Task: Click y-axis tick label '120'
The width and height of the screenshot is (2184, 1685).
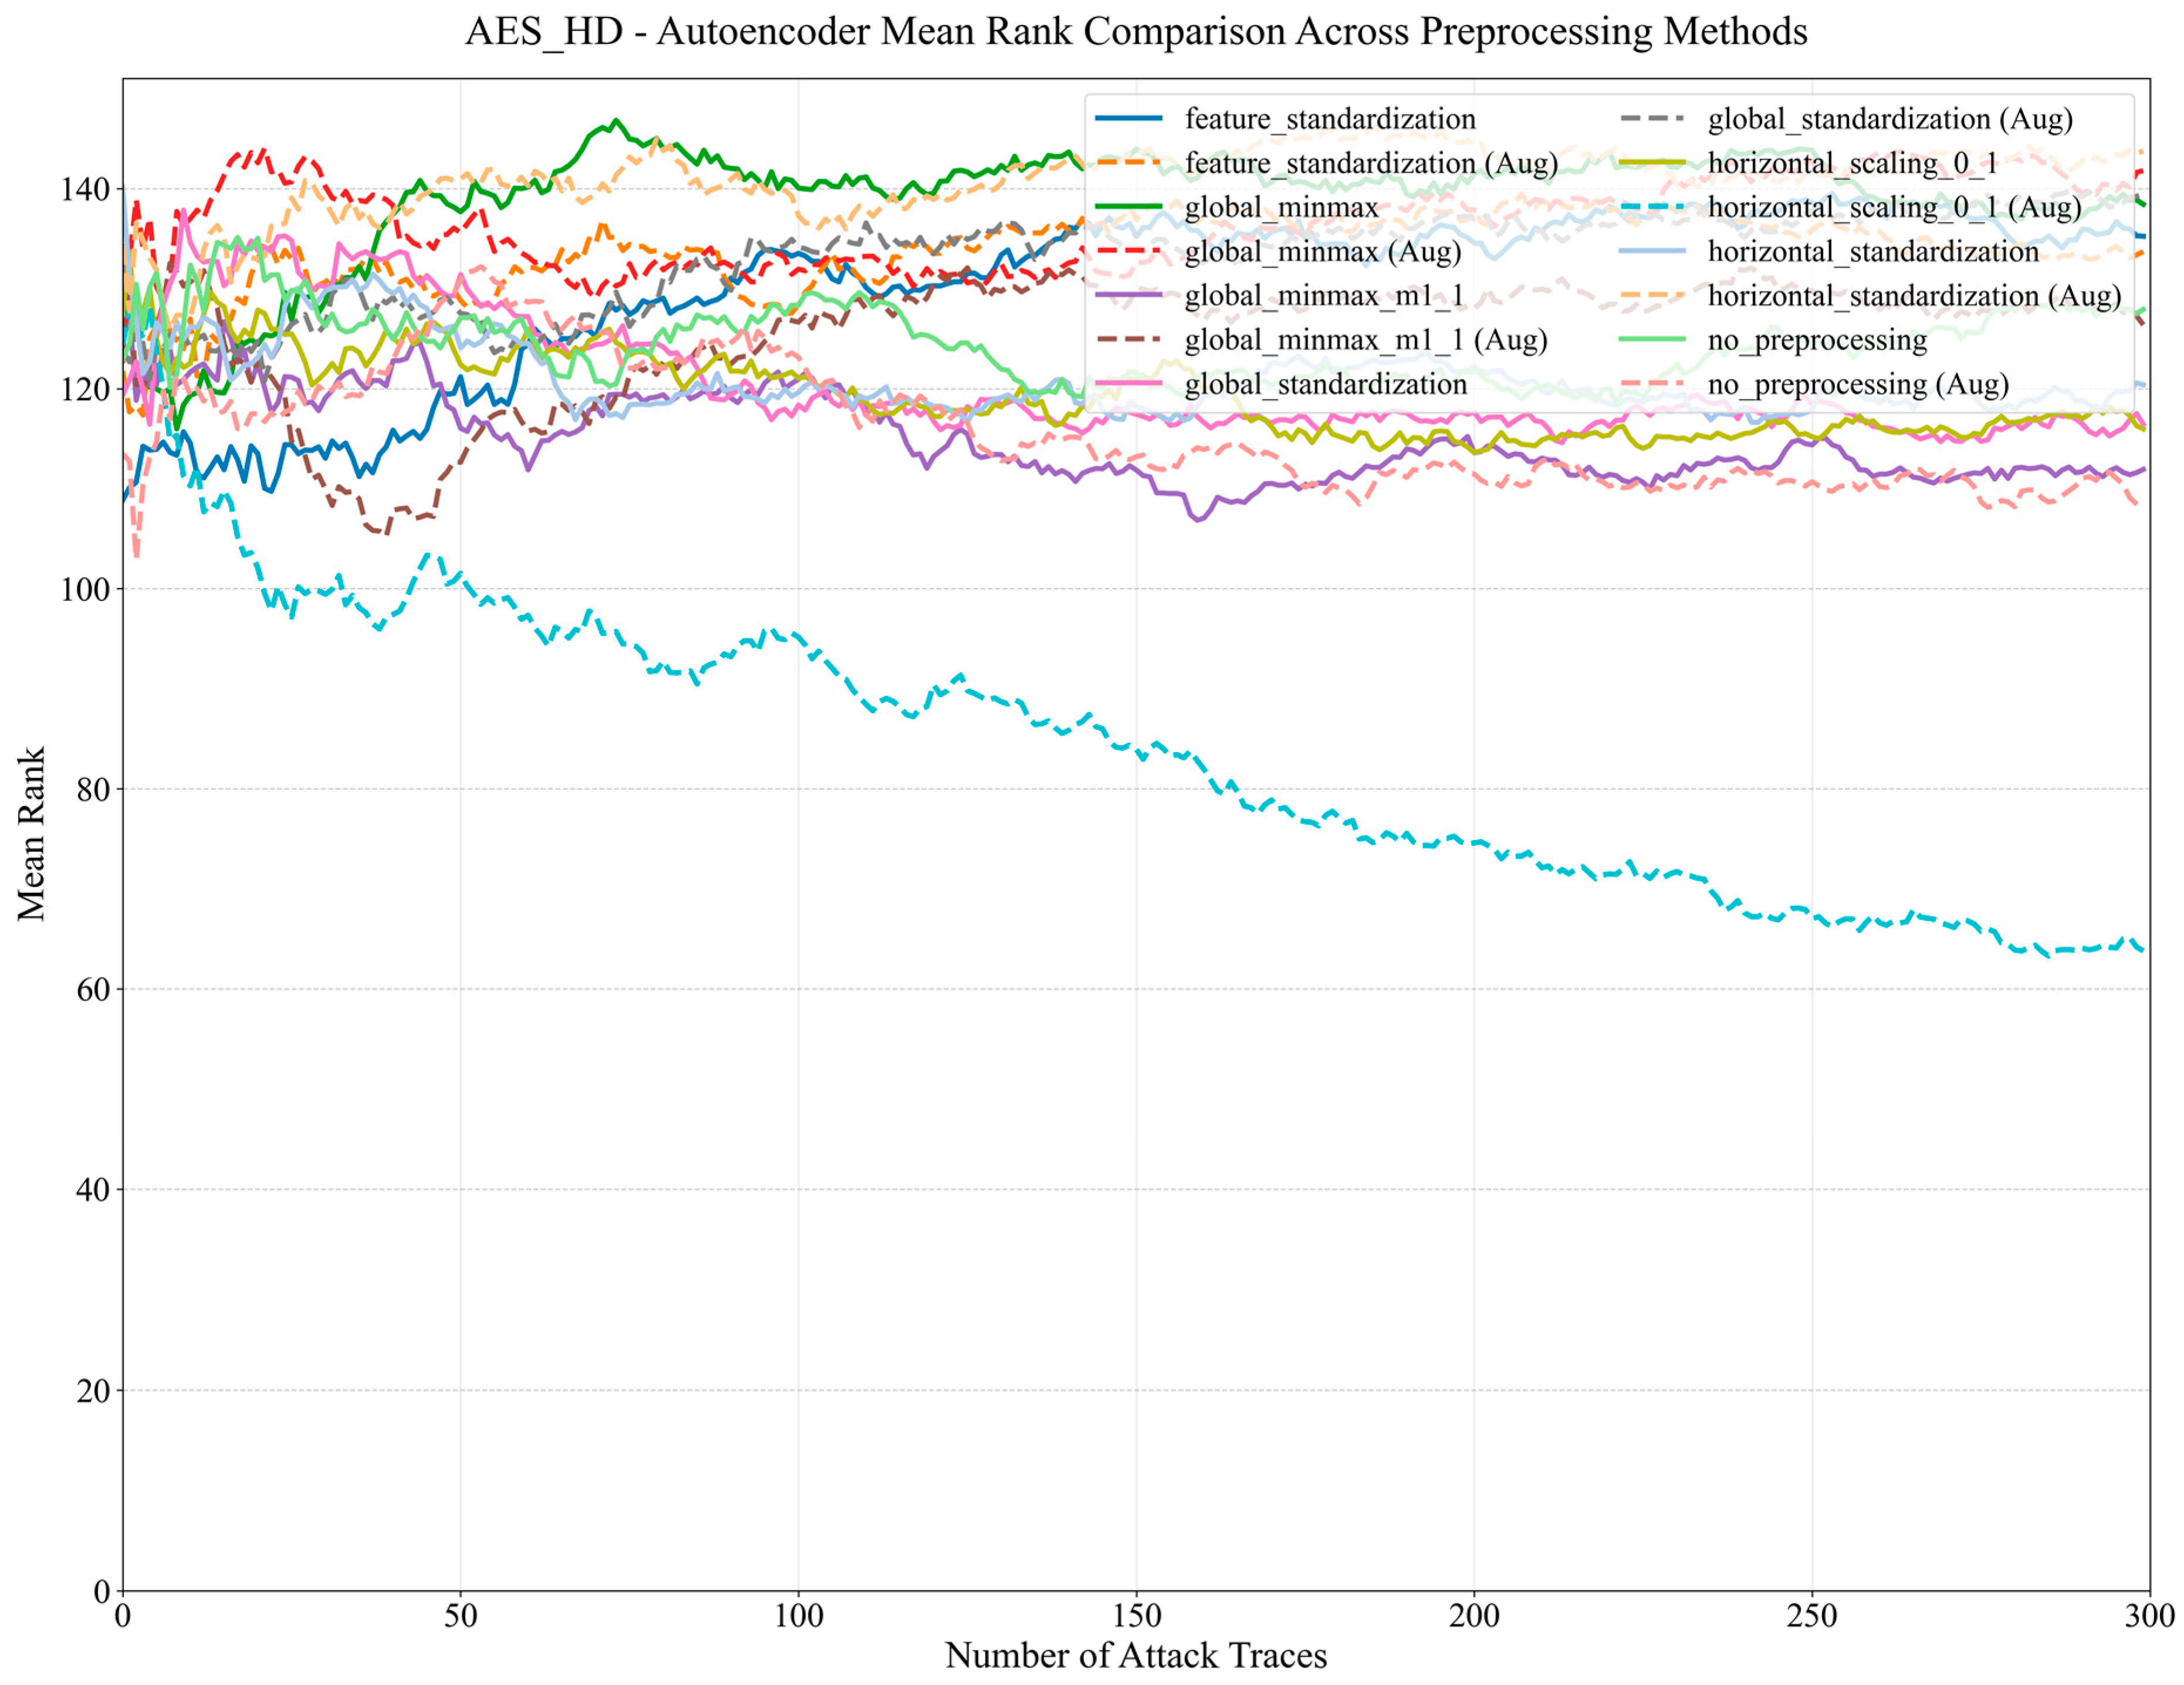Action: 86,389
